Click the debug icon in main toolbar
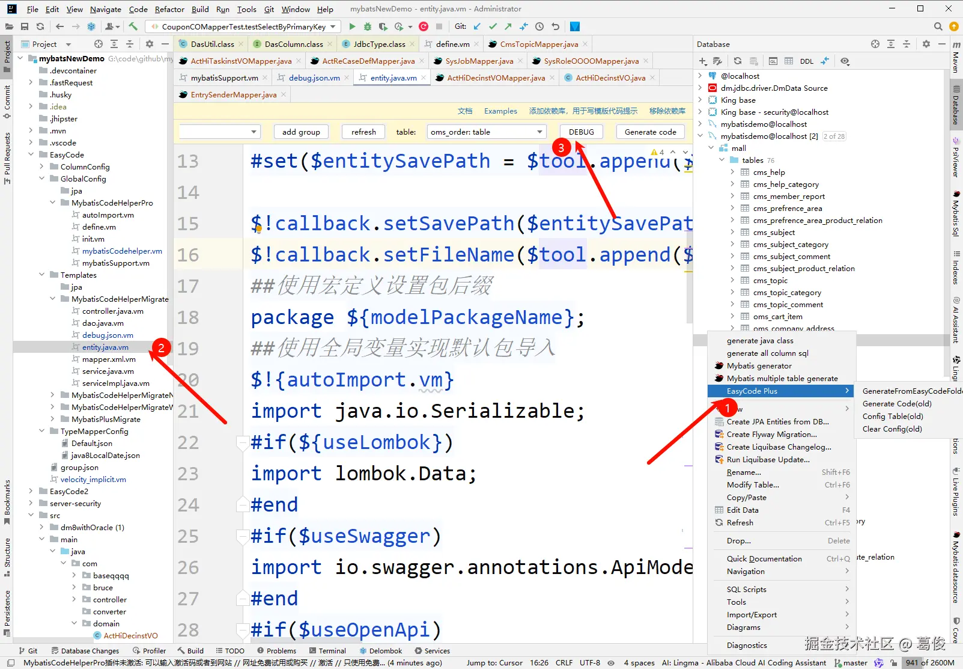963x669 pixels. (366, 26)
